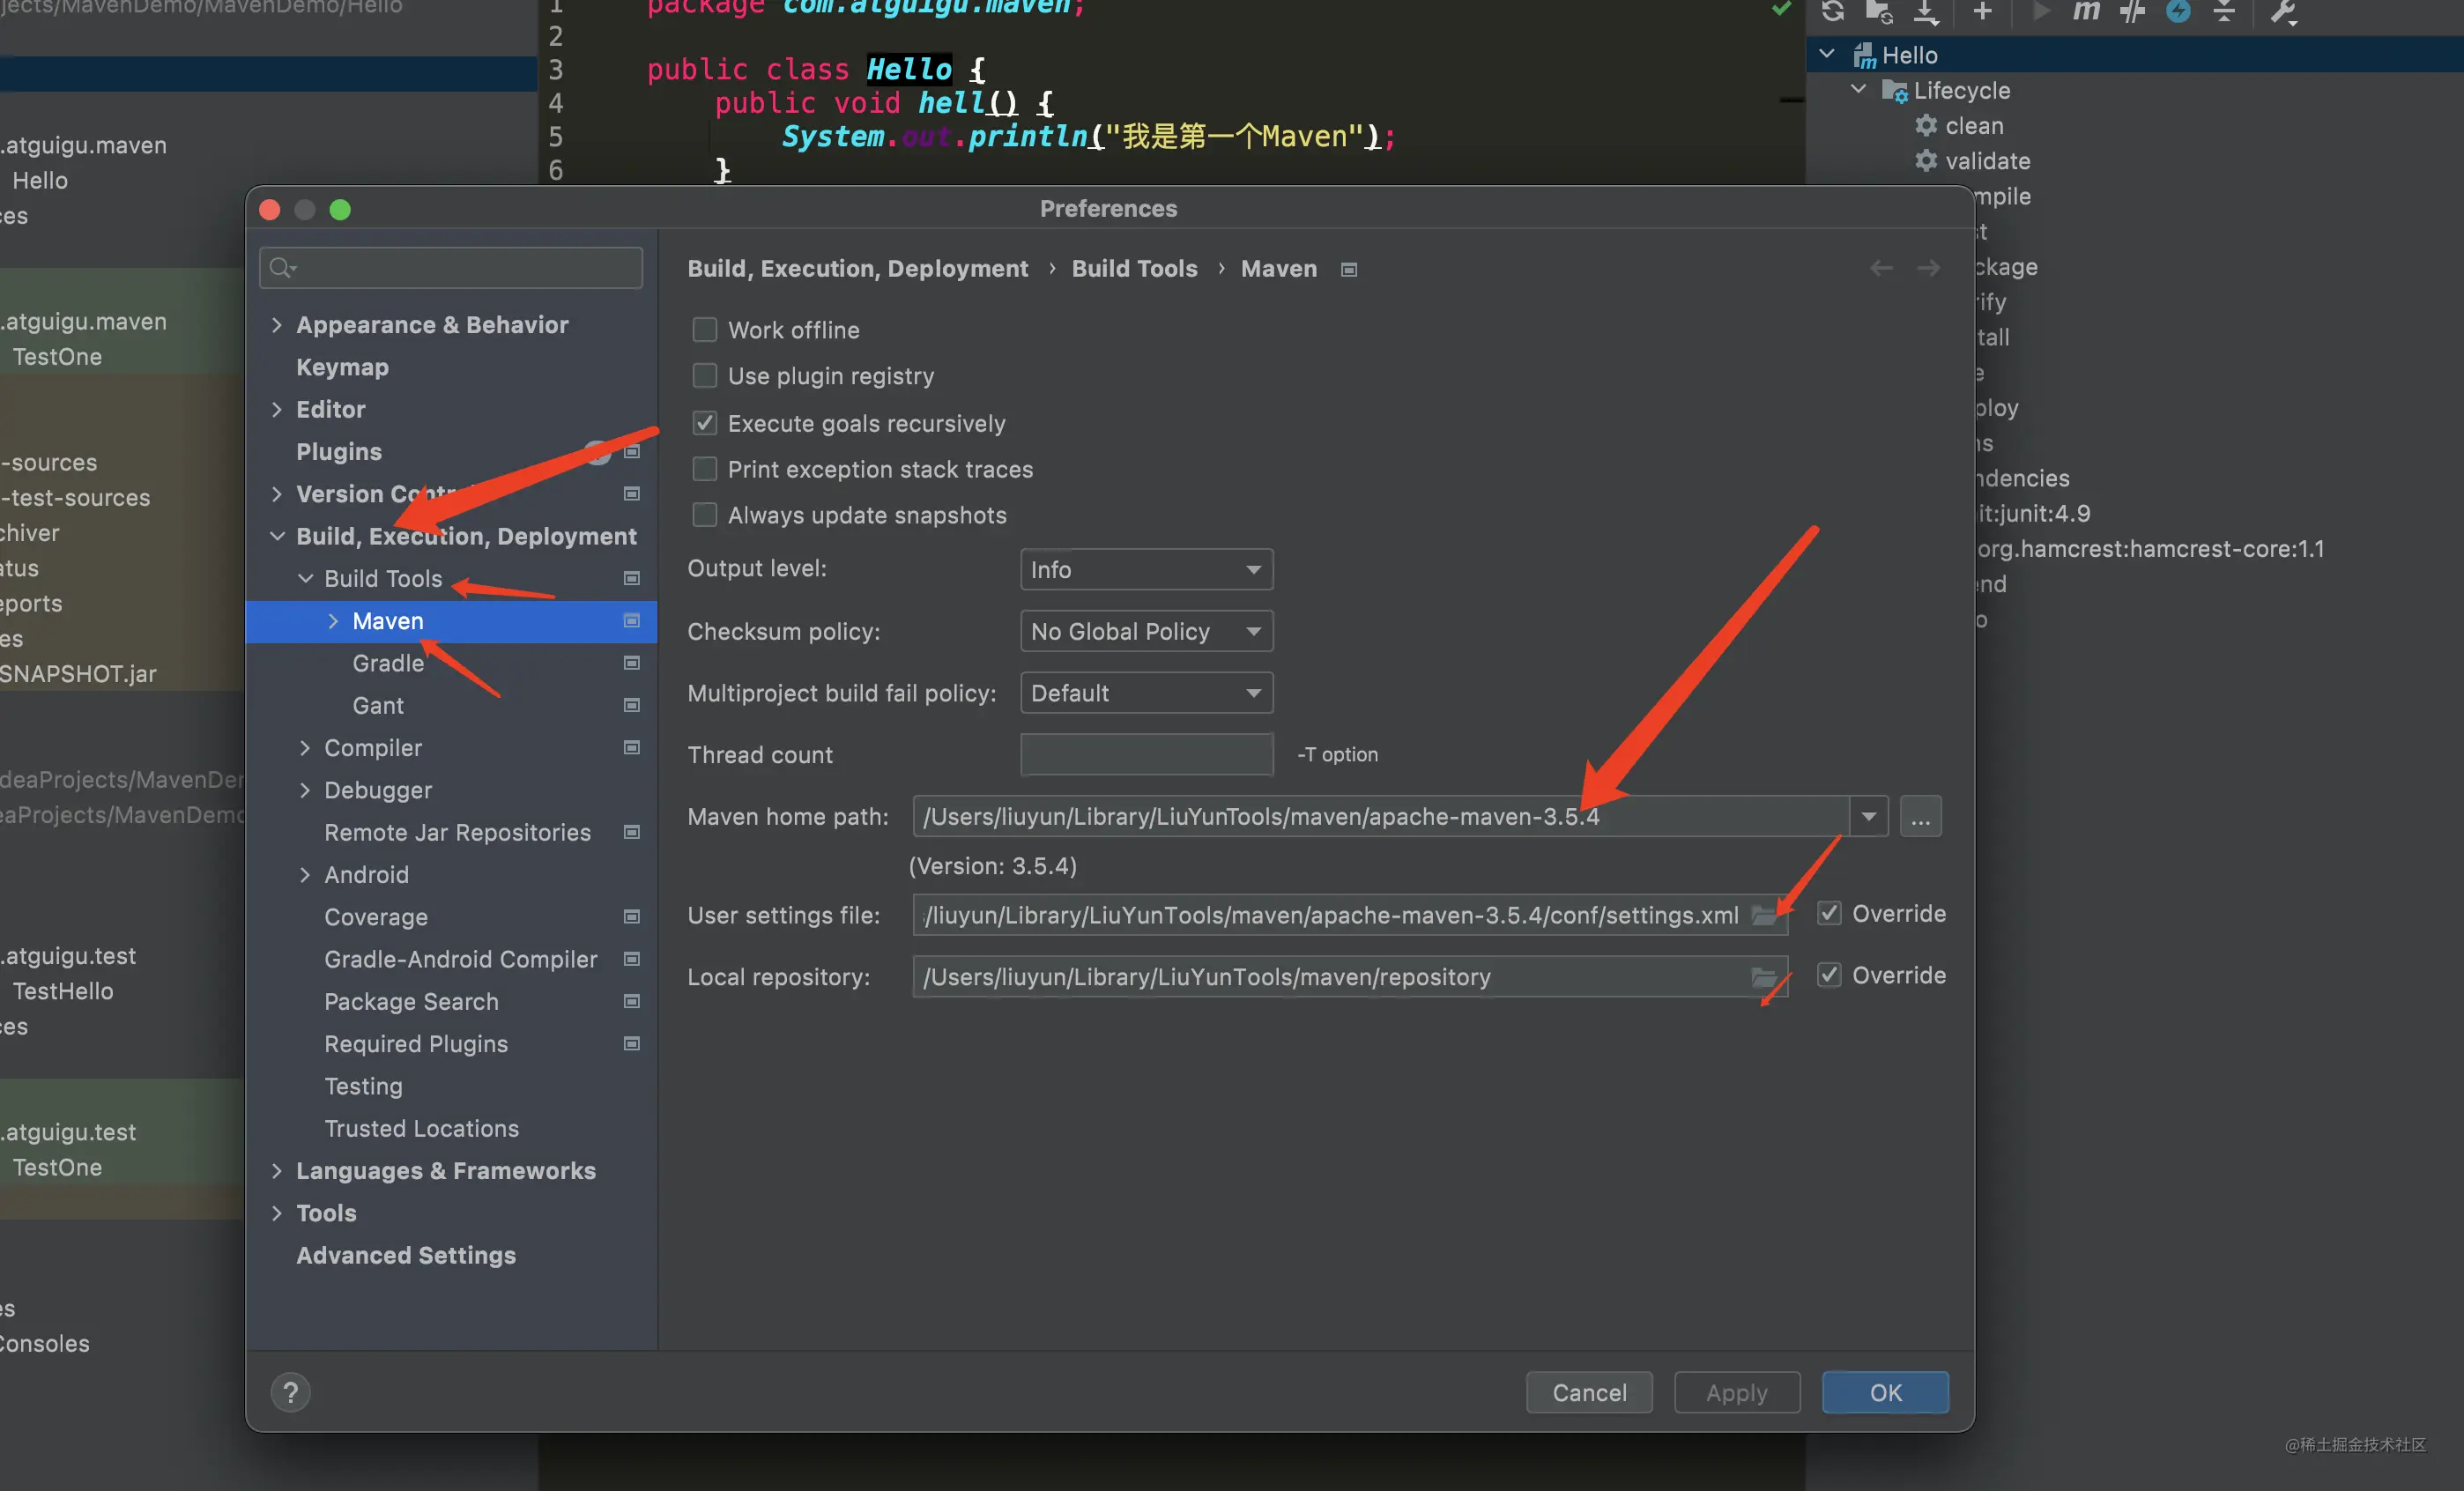2464x1491 pixels.
Task: Select Gradle in the settings tree
Action: pos(388,663)
